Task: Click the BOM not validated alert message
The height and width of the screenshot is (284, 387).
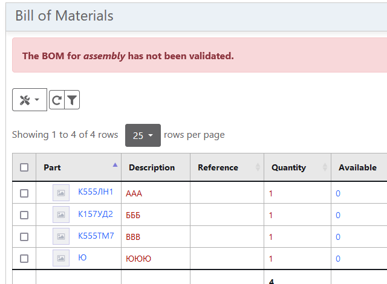Action: [128, 56]
